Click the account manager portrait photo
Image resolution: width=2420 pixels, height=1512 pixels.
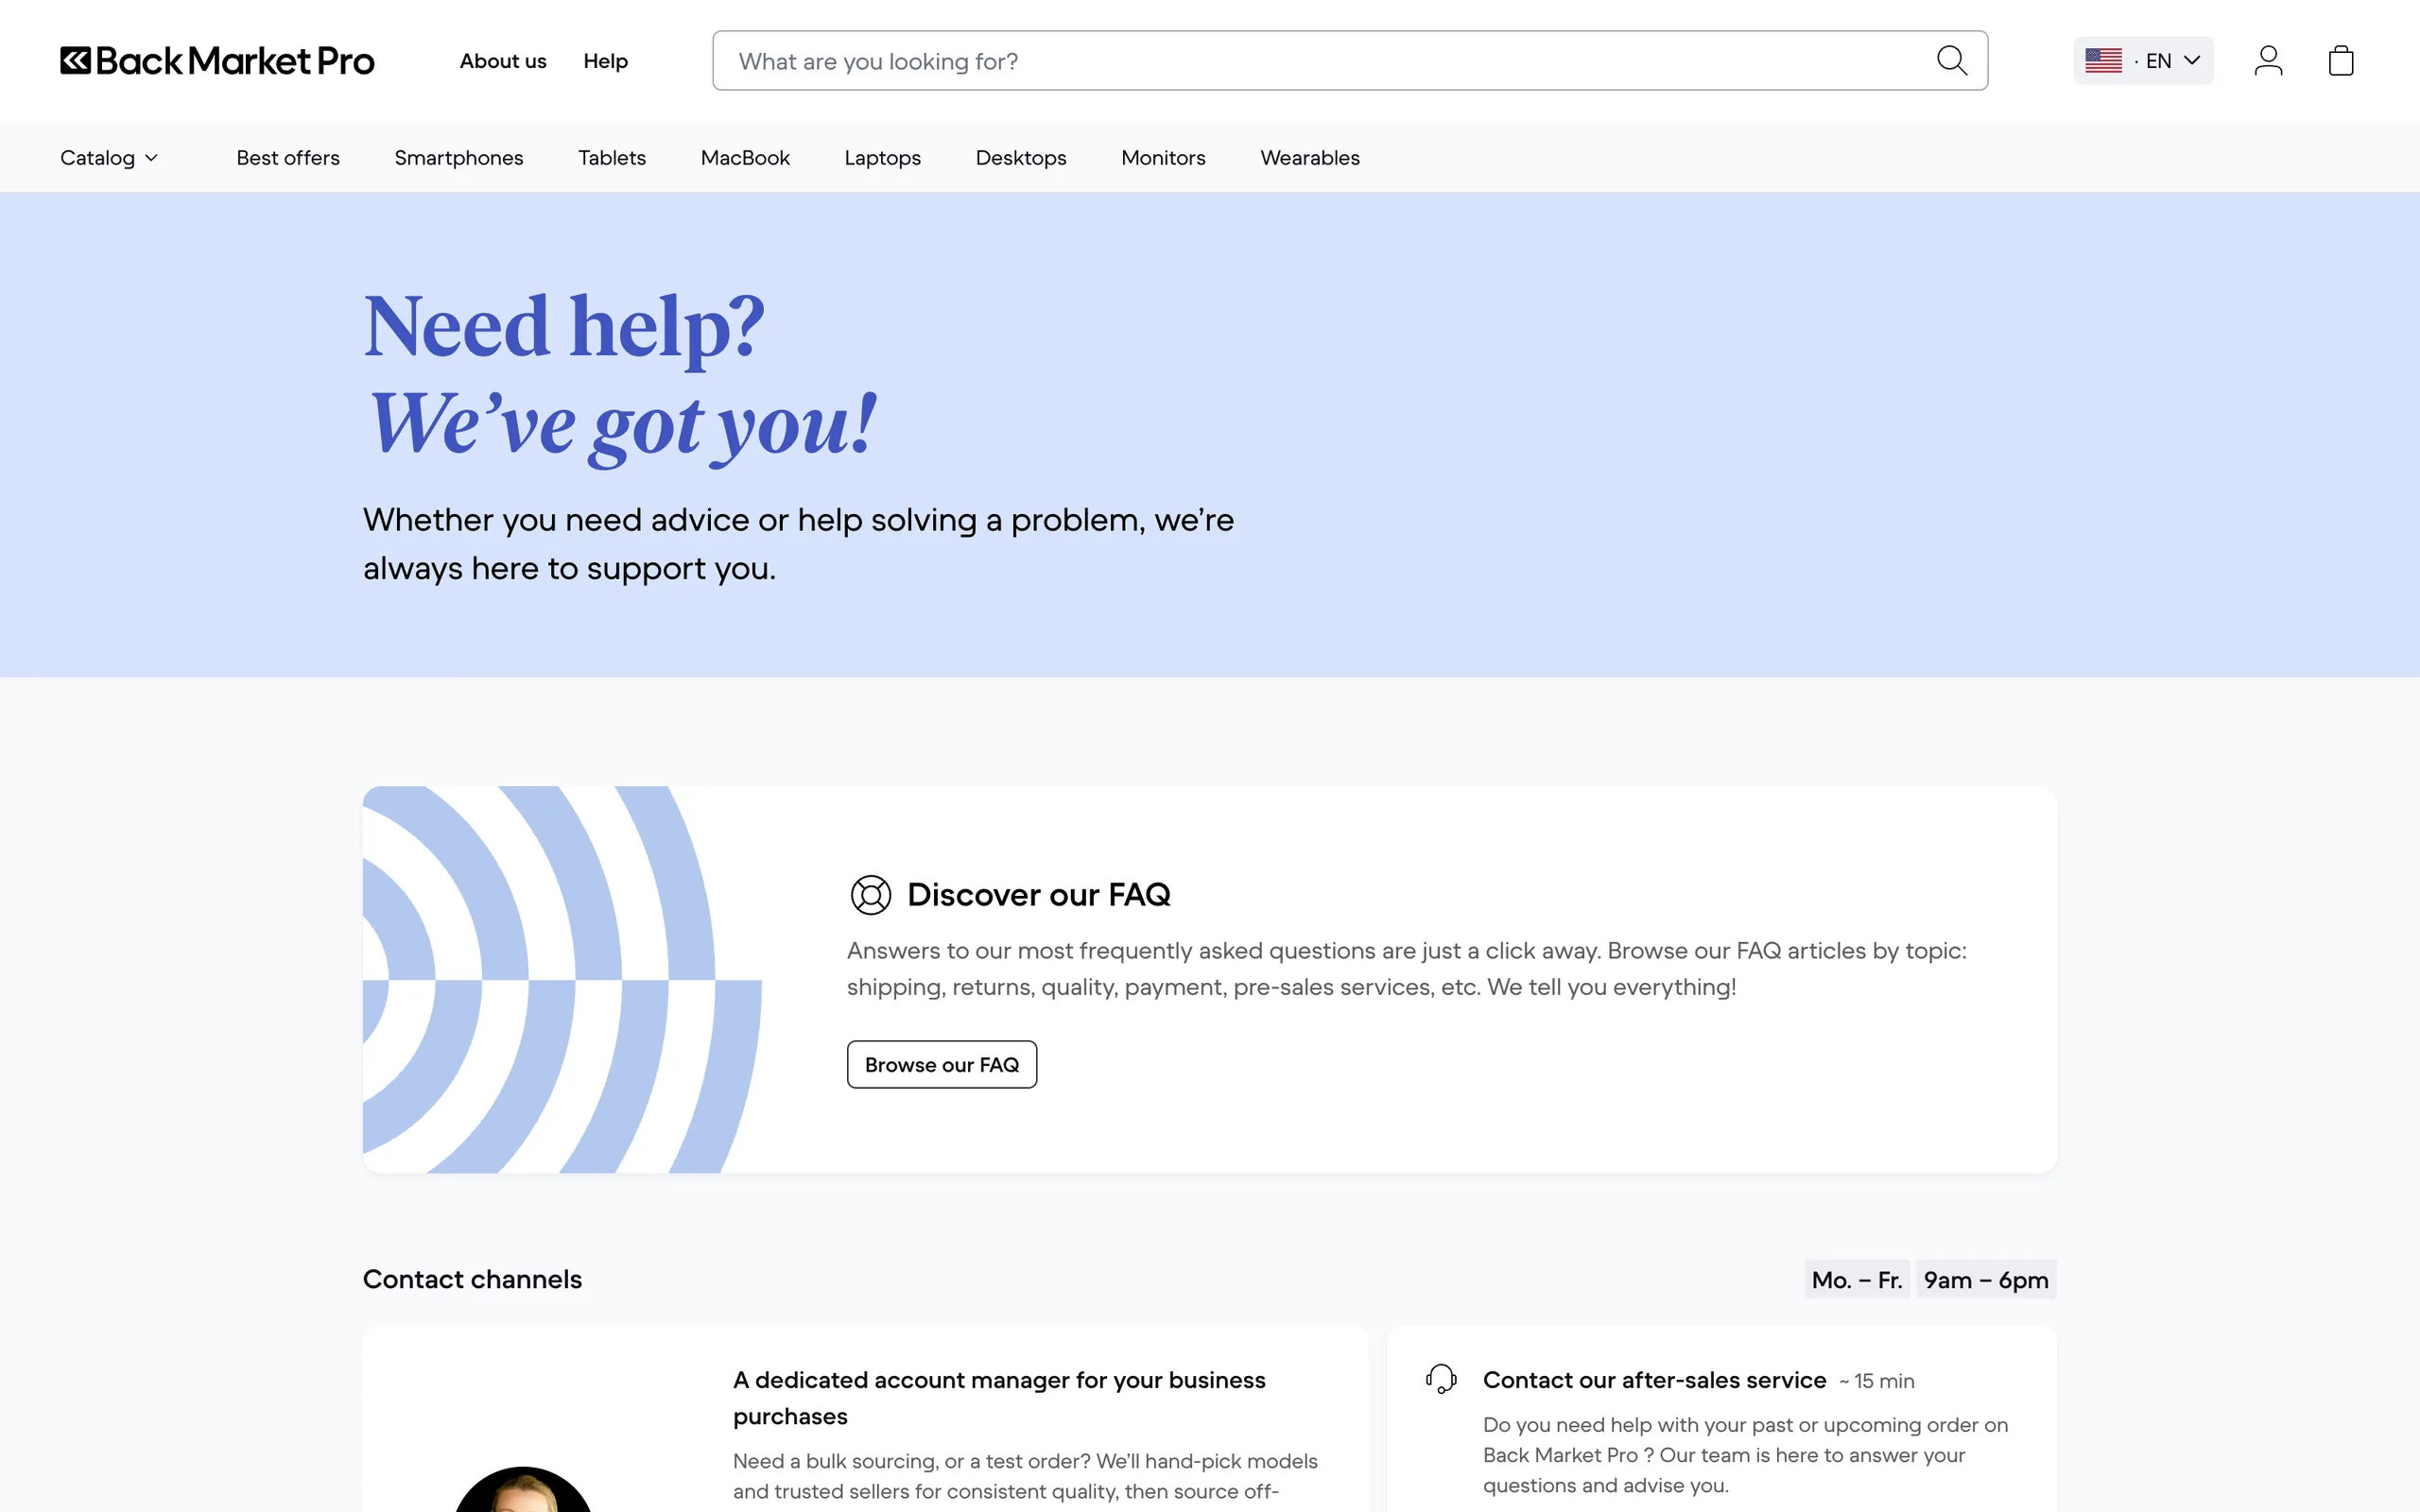click(523, 1489)
